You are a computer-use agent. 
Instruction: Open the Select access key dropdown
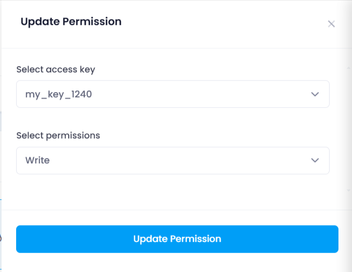pos(173,94)
